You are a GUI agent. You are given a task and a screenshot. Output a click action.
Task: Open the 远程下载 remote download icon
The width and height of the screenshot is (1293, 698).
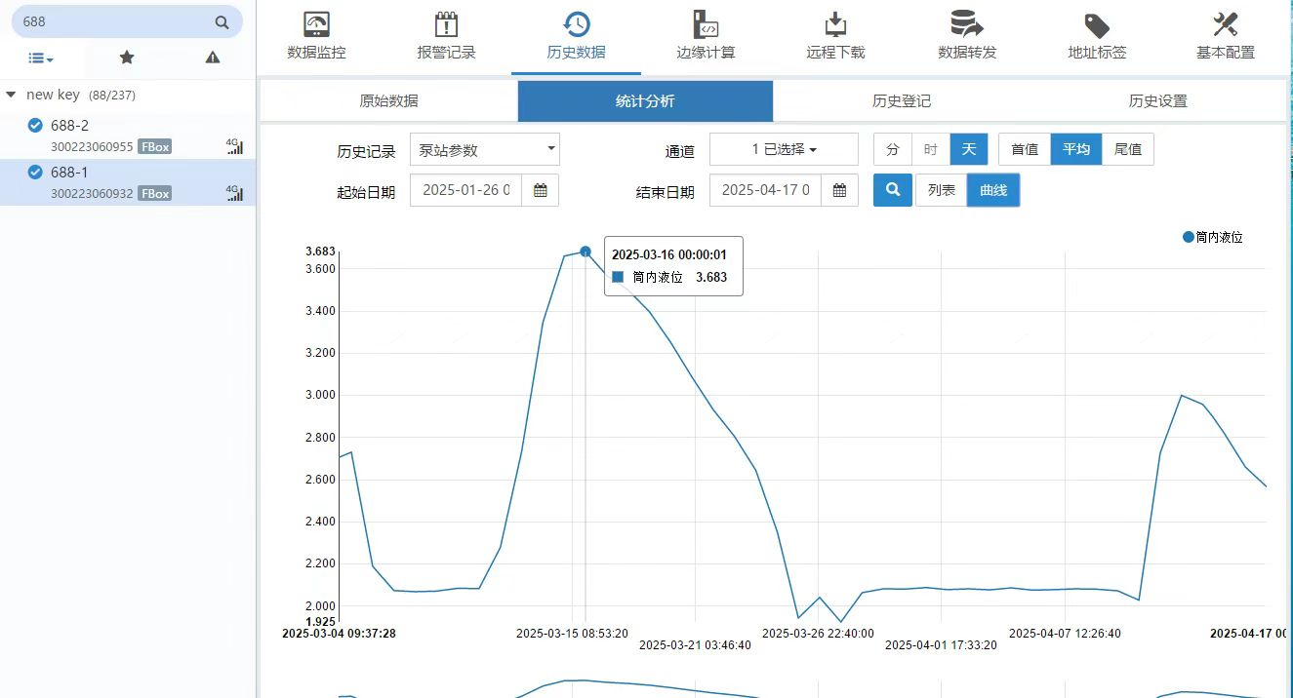pos(835,25)
